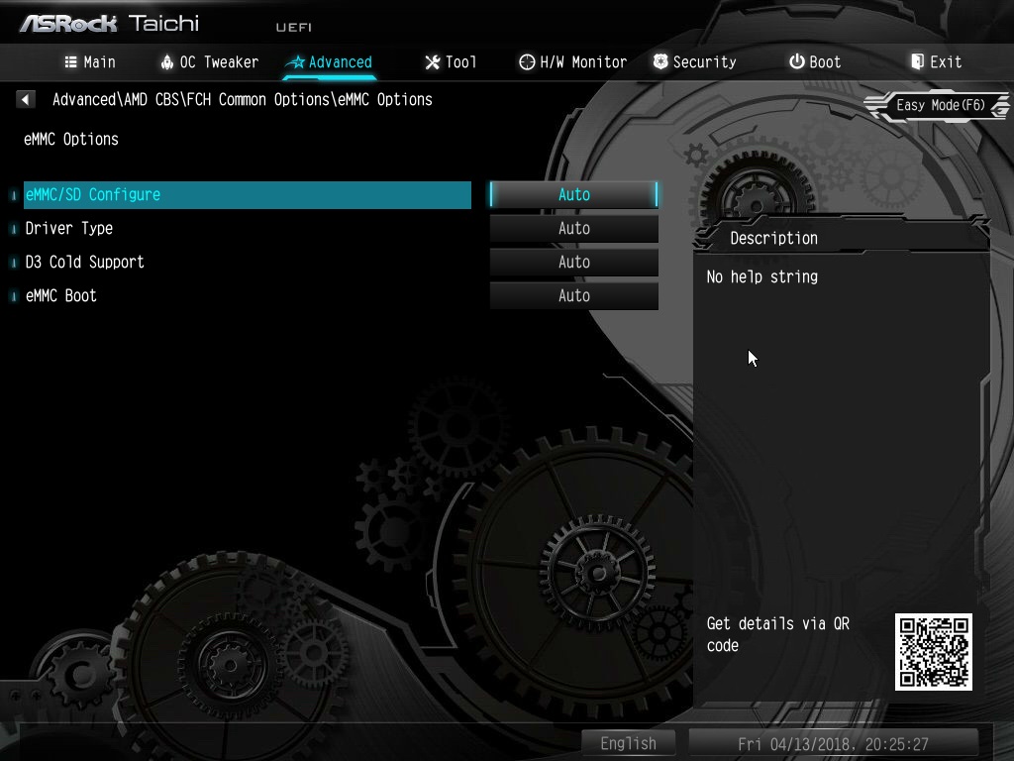Switch to the H/W Monitor tab
Image resolution: width=1014 pixels, height=761 pixels.
tap(573, 62)
